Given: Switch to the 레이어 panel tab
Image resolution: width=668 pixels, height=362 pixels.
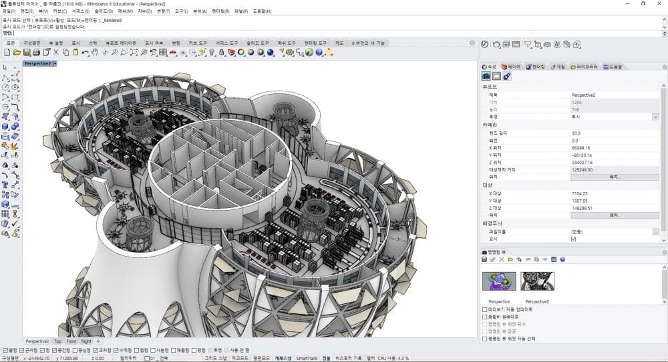Looking at the screenshot, I should coord(511,67).
